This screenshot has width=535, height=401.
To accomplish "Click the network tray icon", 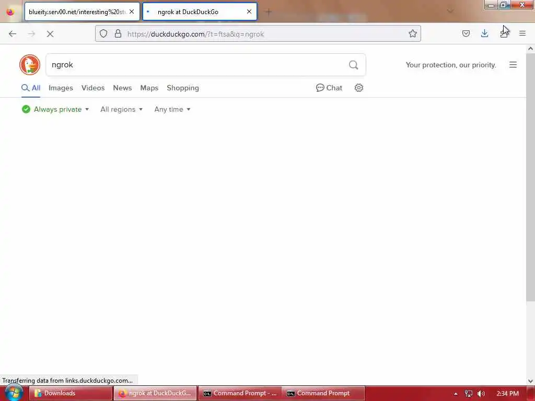I will (469, 394).
